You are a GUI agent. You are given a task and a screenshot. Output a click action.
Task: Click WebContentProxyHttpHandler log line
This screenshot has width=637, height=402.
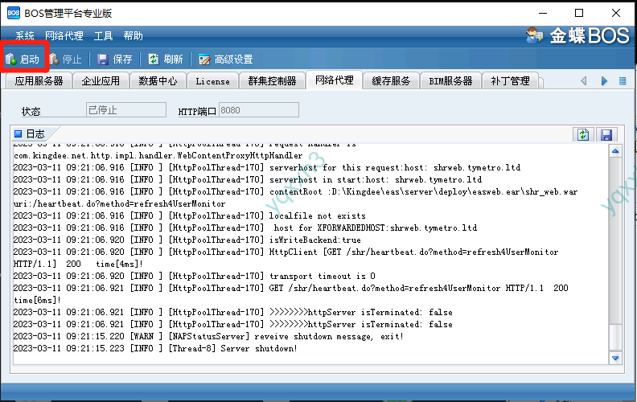pyautogui.click(x=158, y=155)
